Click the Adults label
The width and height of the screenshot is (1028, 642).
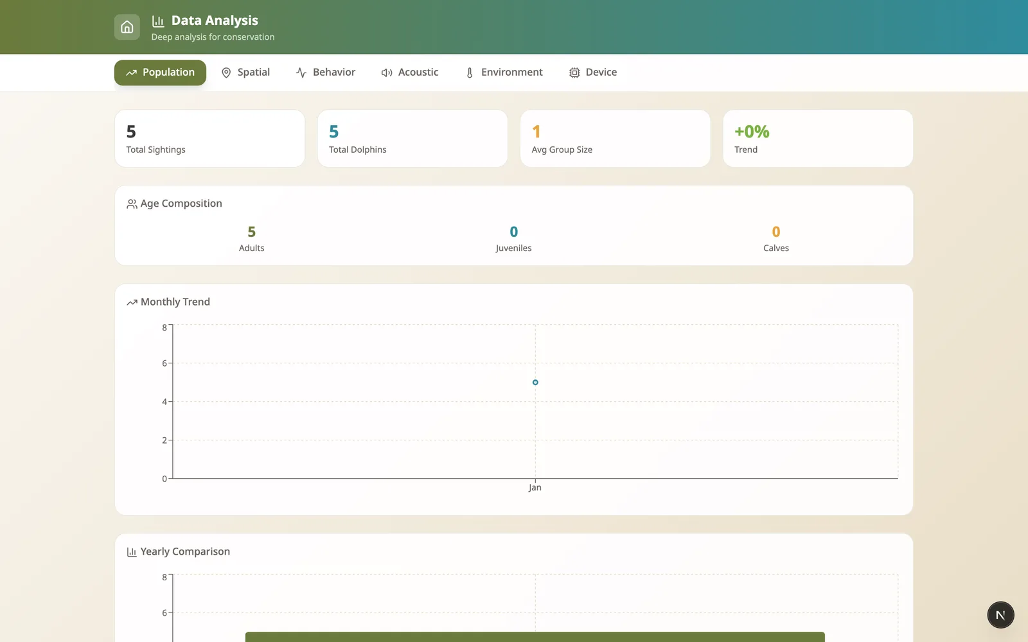tap(252, 248)
